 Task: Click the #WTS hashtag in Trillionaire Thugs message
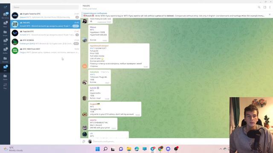[93, 74]
